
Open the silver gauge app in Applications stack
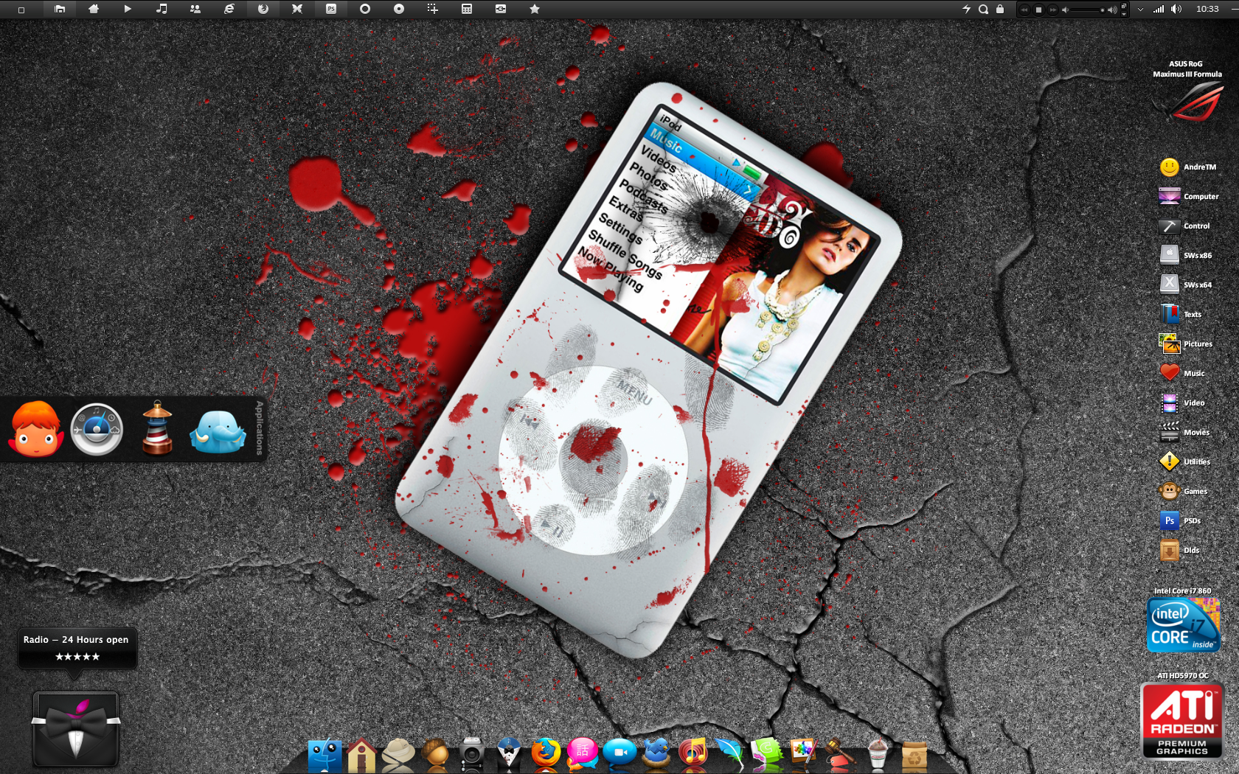(x=97, y=429)
